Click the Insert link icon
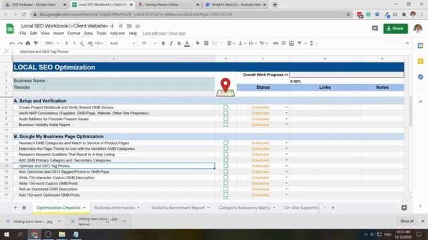 pos(276,43)
